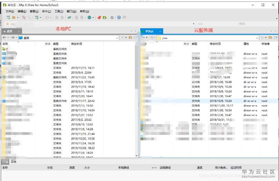Switch to the 华为云 remote tab
This screenshot has height=181, width=279.
149,31
